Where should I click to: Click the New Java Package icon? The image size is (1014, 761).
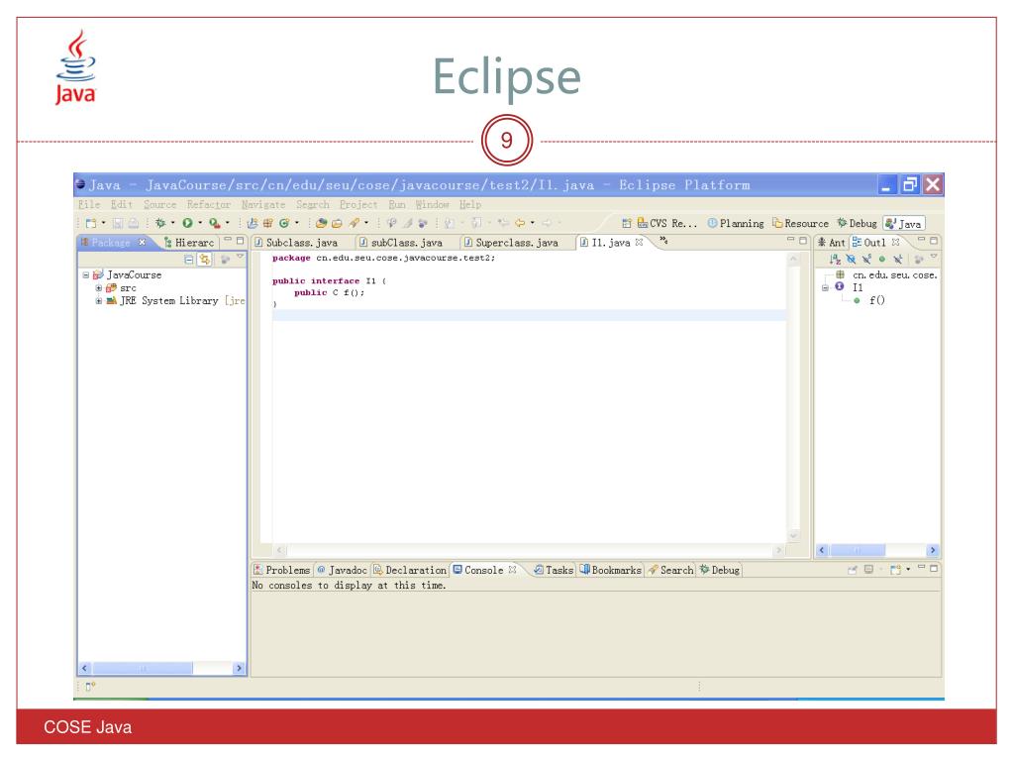[267, 223]
